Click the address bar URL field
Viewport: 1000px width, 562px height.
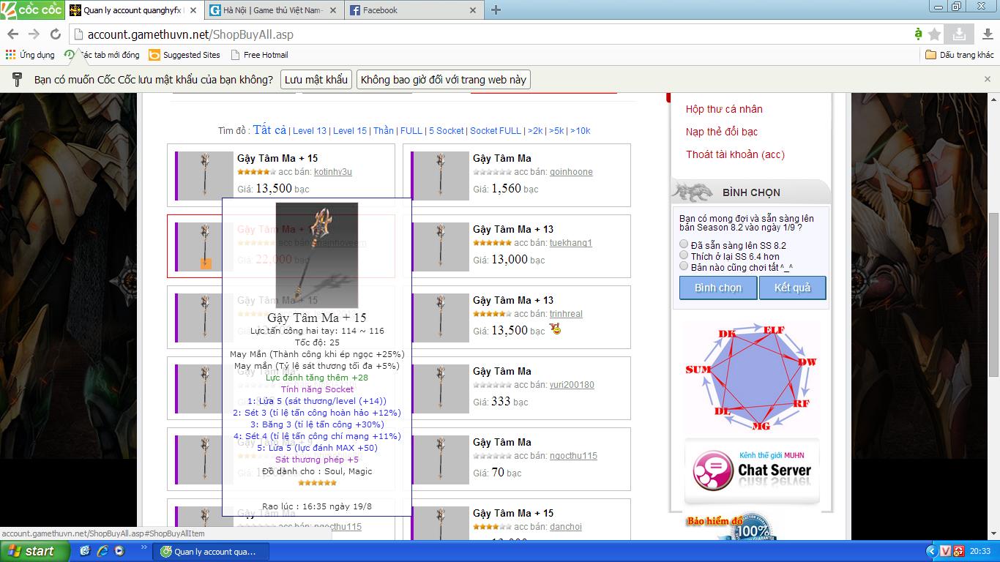pyautogui.click(x=490, y=34)
